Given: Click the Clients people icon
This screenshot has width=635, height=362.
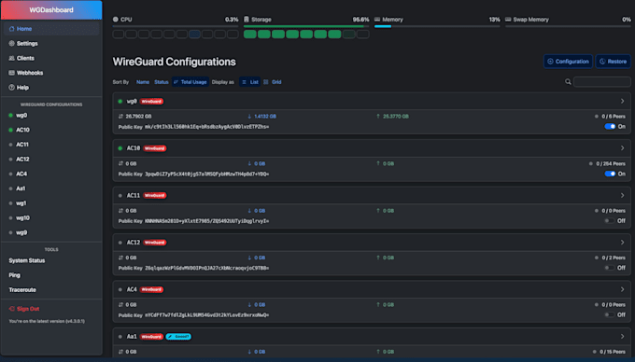Looking at the screenshot, I should 12,58.
